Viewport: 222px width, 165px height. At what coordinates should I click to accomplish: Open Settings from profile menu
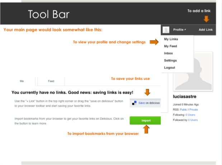point(170,60)
